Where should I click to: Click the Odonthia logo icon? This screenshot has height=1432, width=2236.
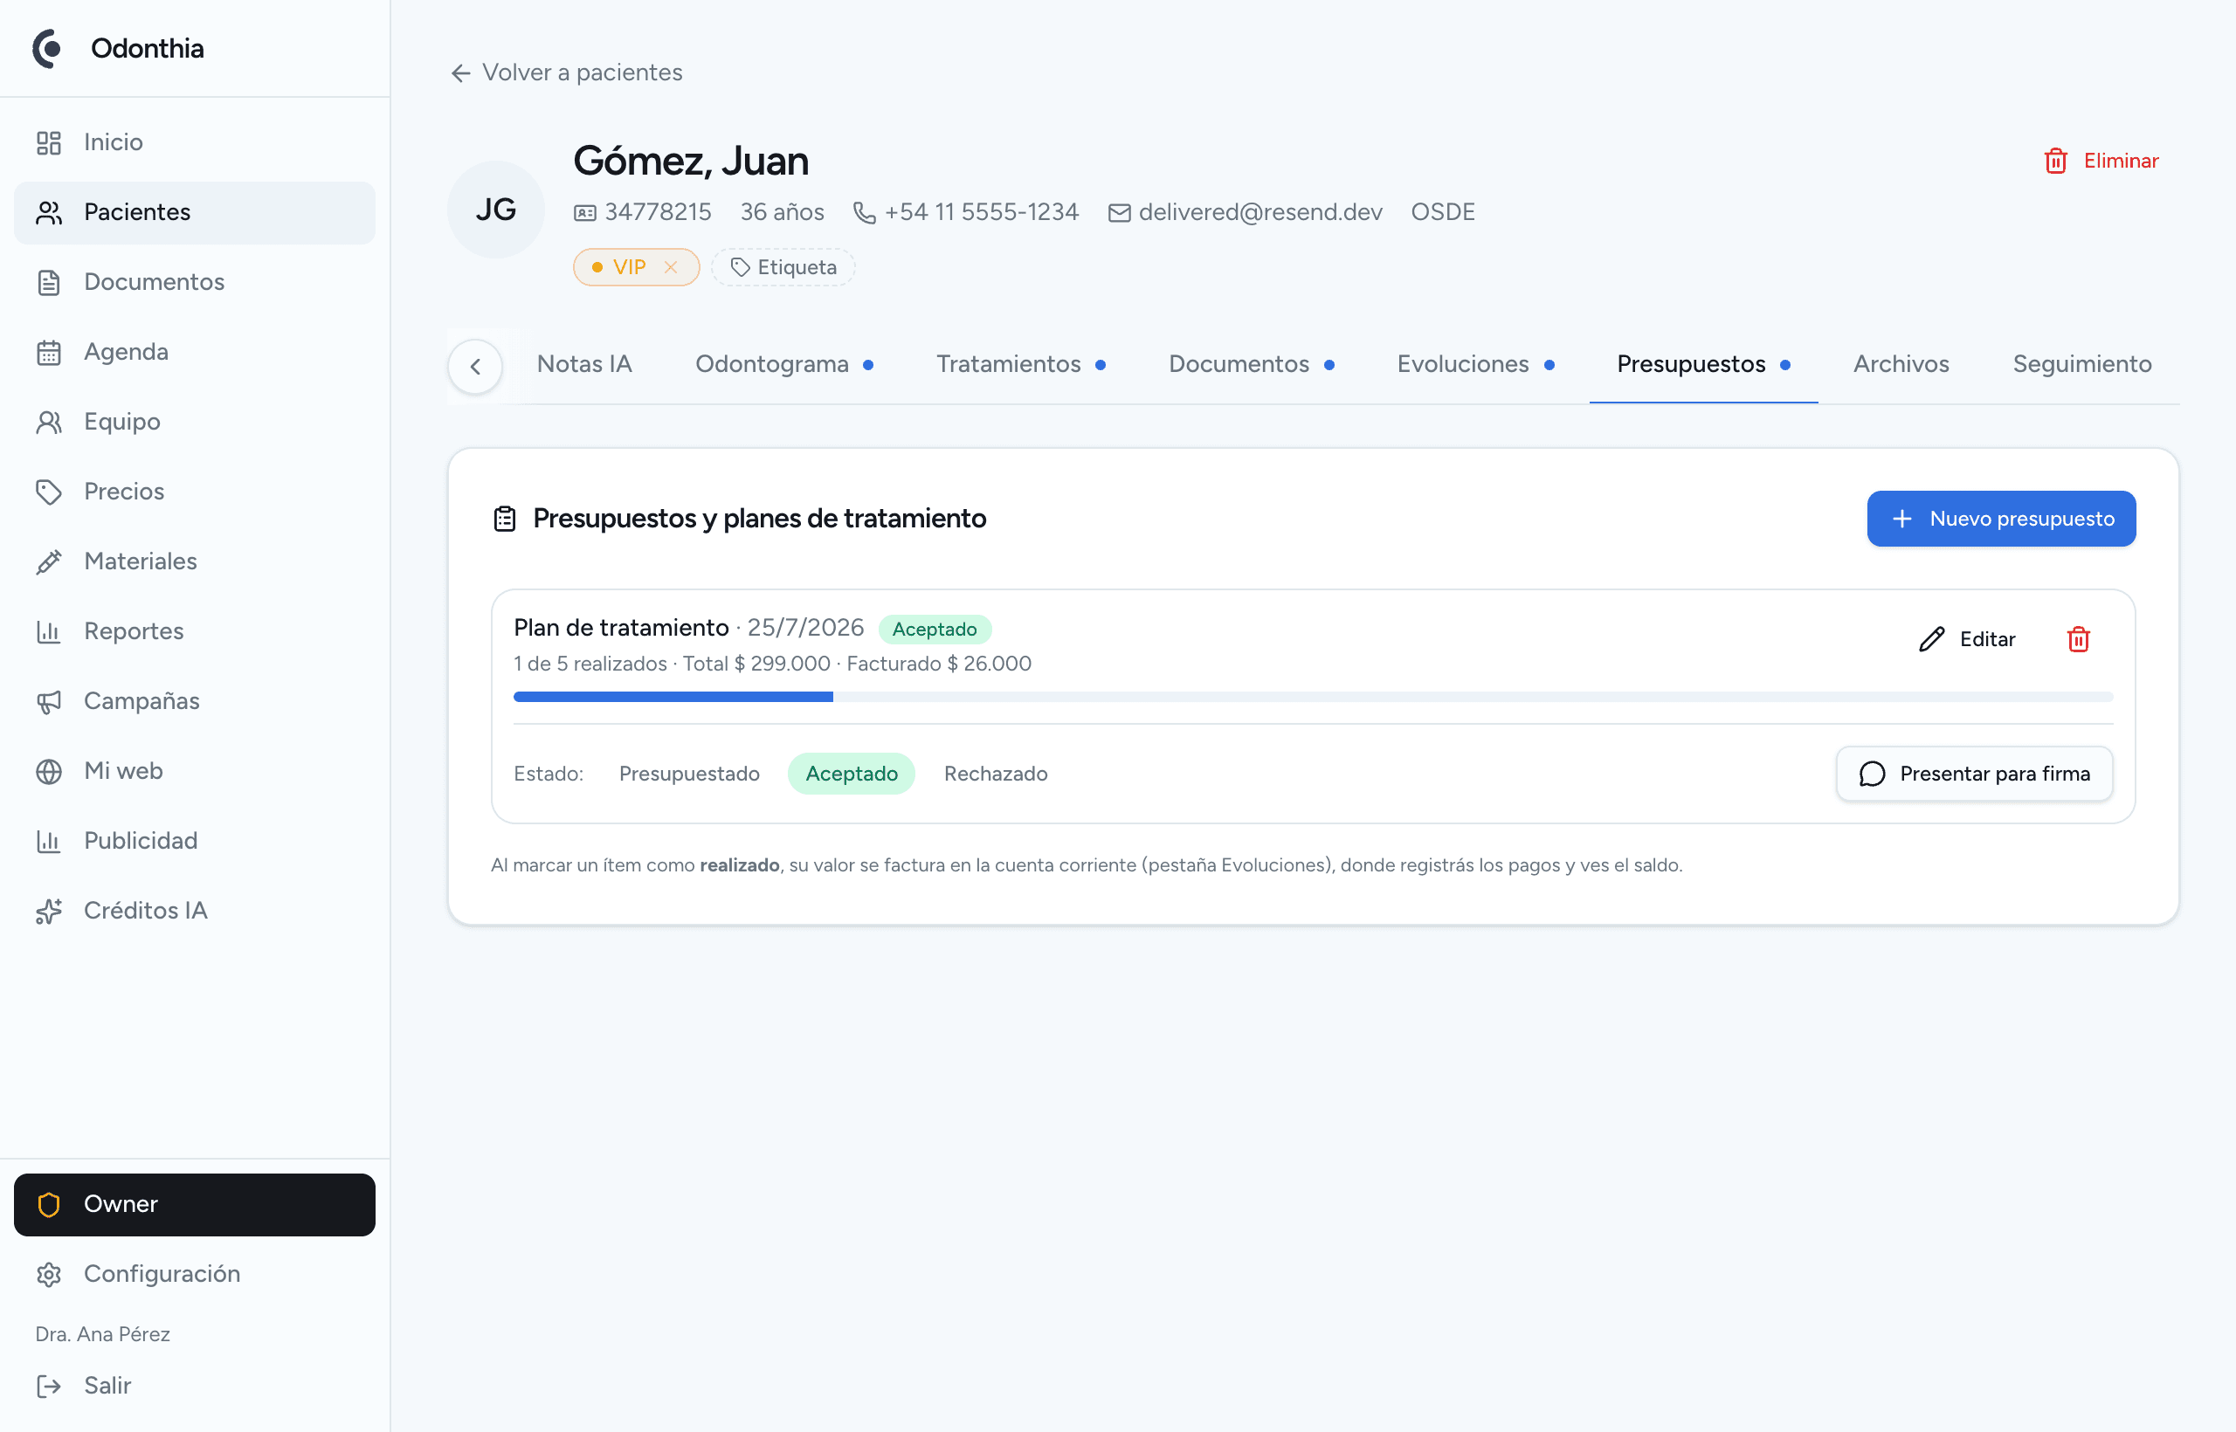pyautogui.click(x=48, y=48)
